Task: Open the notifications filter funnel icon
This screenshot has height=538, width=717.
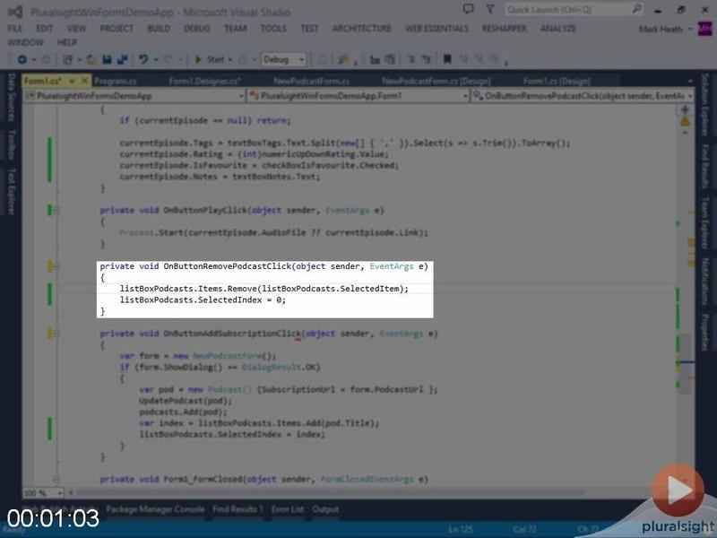Action: coord(490,9)
